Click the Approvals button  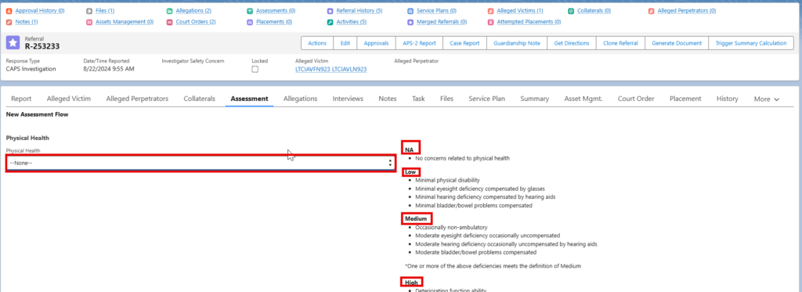[377, 43]
